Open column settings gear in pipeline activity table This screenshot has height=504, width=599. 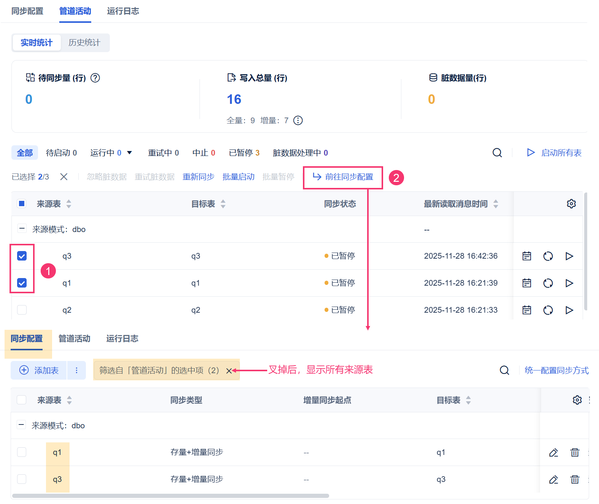[571, 204]
